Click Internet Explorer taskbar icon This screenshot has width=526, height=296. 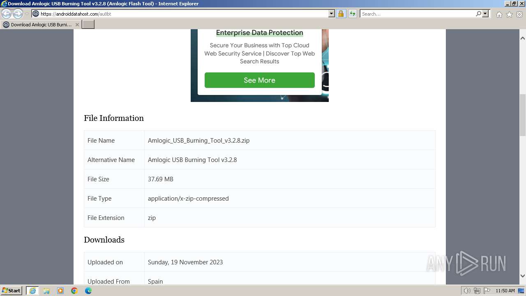[32, 291]
